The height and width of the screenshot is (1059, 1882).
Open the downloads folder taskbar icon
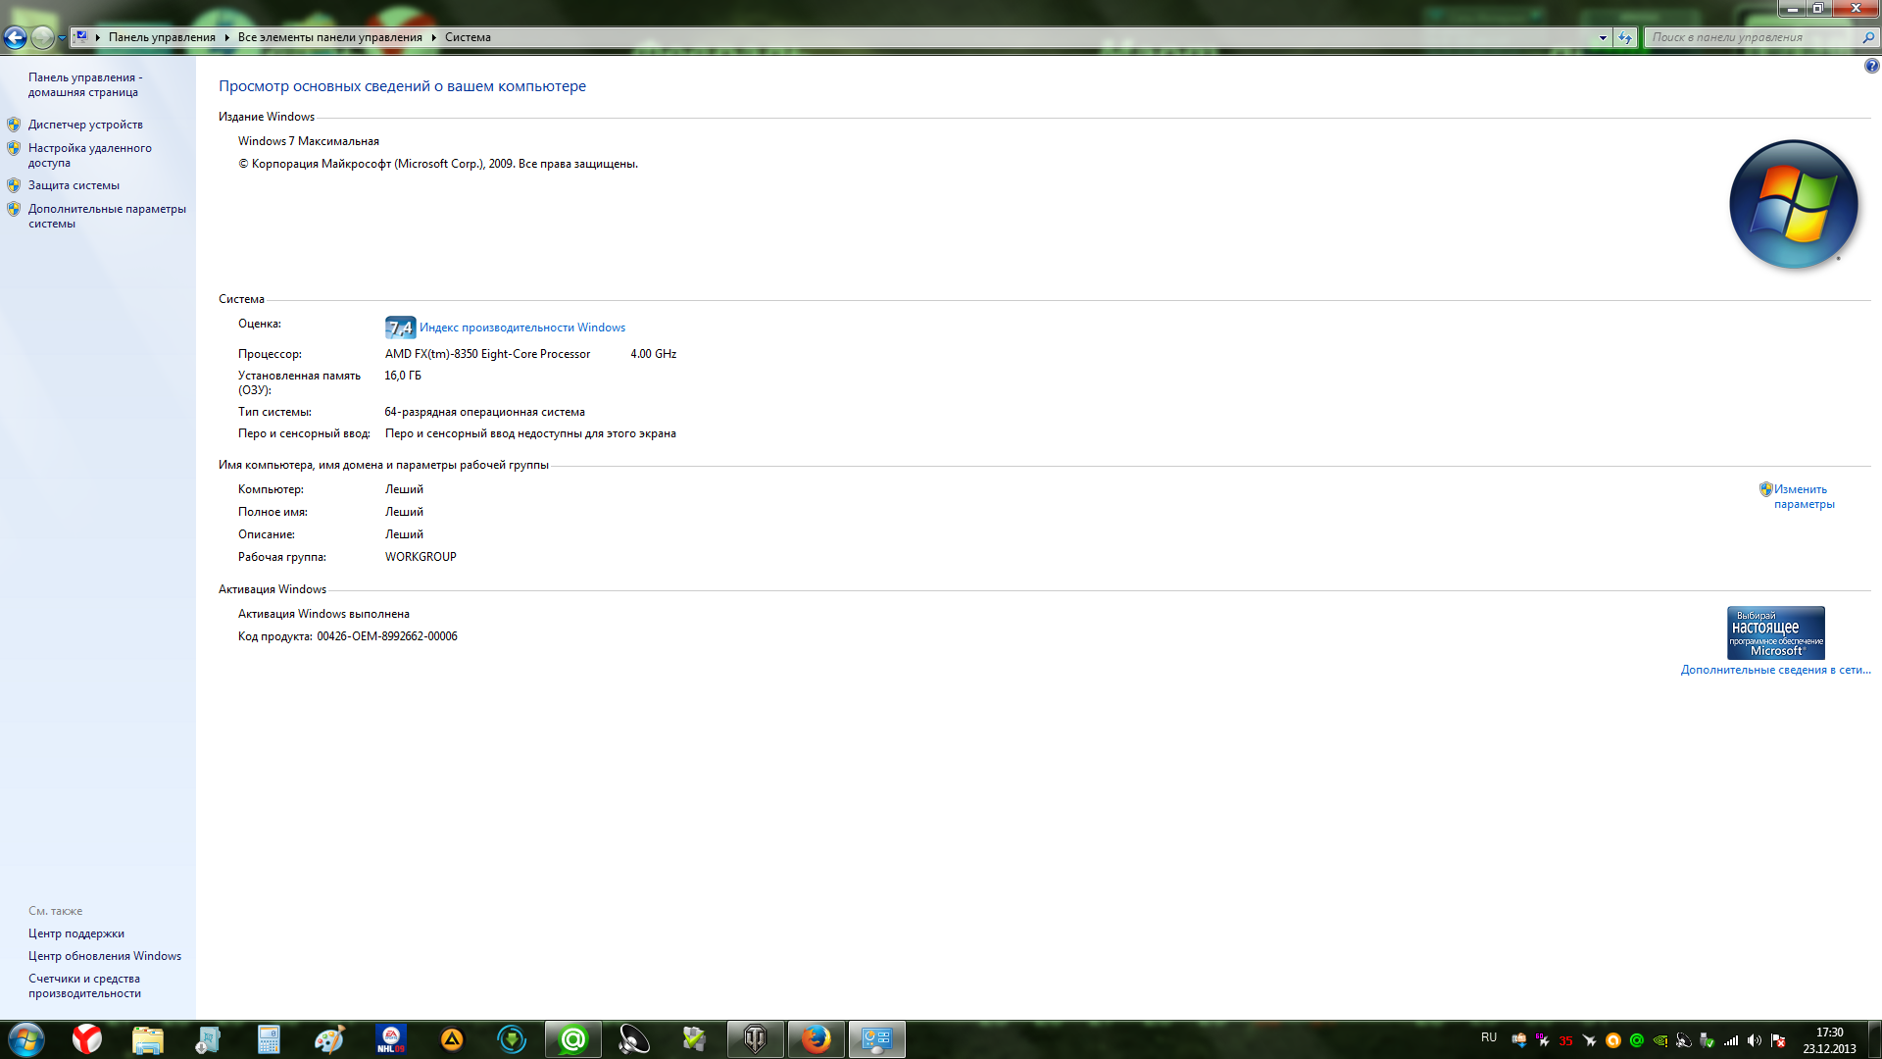point(209,1039)
